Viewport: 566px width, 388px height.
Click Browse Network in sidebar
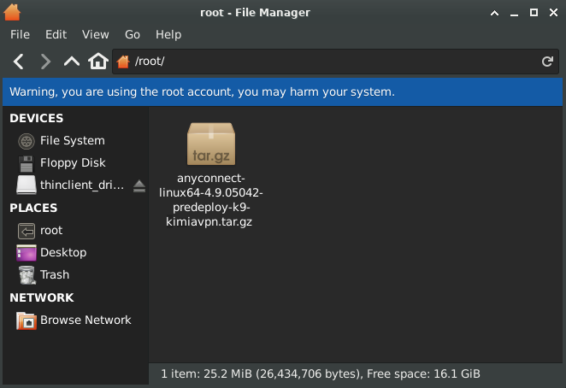pyautogui.click(x=85, y=320)
